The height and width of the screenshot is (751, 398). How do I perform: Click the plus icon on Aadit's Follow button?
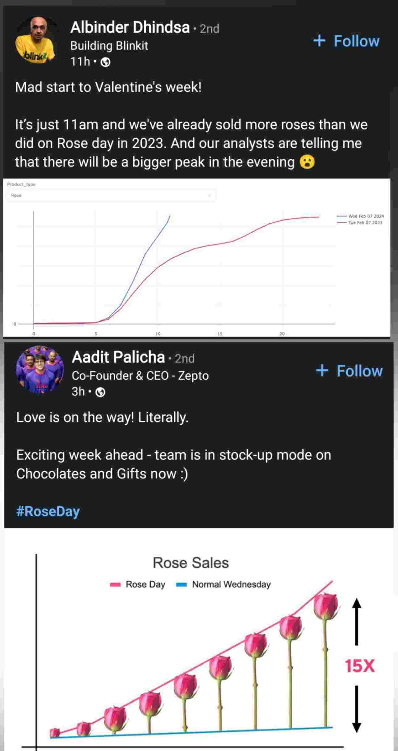(322, 371)
